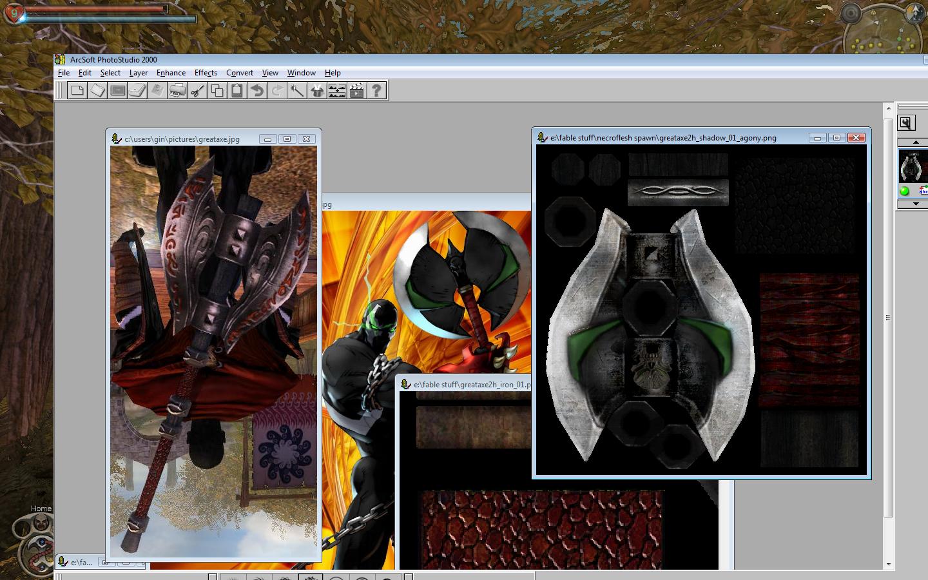Click the wrench icon in layers palette
This screenshot has width=928, height=580.
pyautogui.click(x=906, y=123)
